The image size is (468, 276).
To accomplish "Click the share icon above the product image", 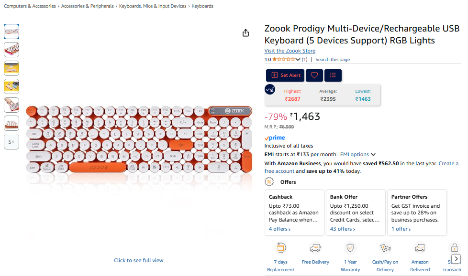I will tap(245, 33).
